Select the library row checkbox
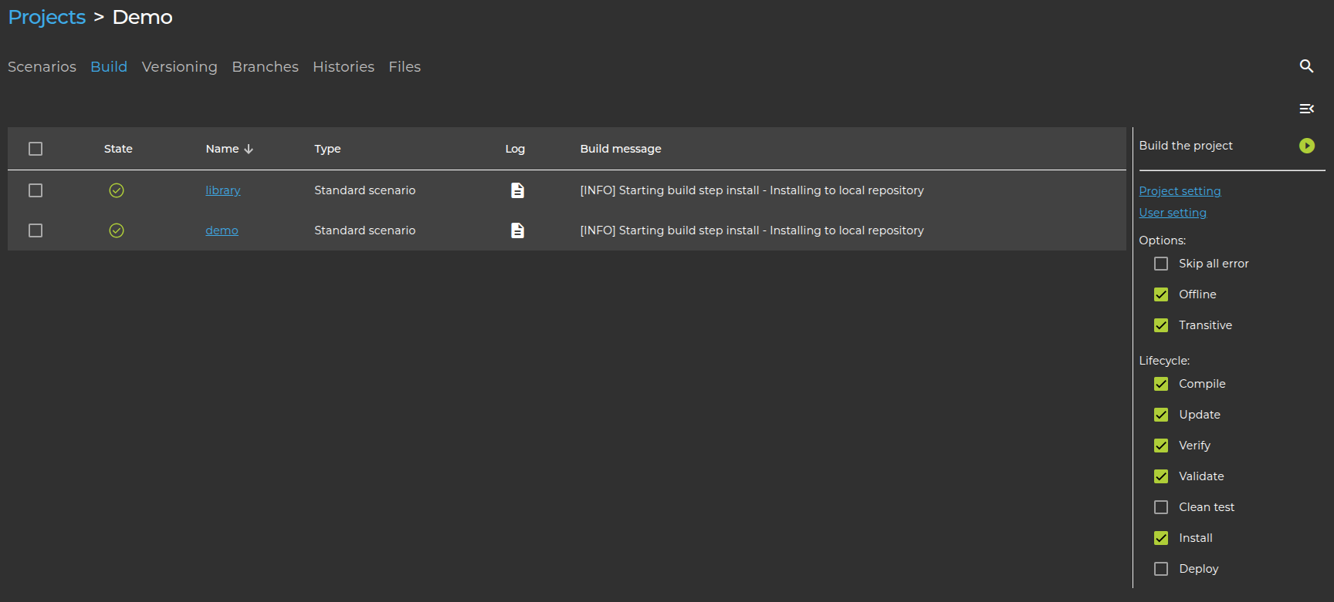The width and height of the screenshot is (1334, 602). tap(36, 190)
